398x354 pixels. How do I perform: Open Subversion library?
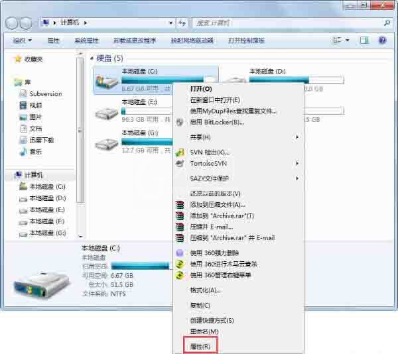coord(46,94)
